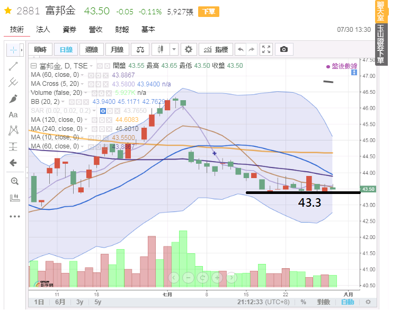This screenshot has width=418, height=318.
Task: Select the 週線 weekly interval
Action: click(x=92, y=49)
